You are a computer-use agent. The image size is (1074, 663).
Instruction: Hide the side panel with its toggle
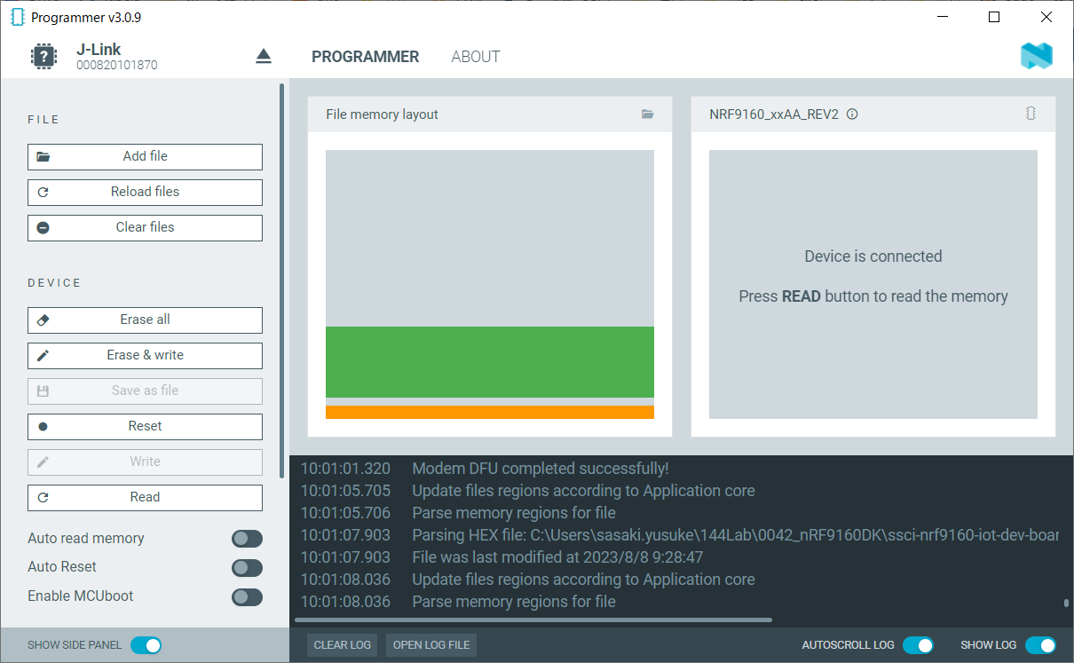[x=146, y=645]
